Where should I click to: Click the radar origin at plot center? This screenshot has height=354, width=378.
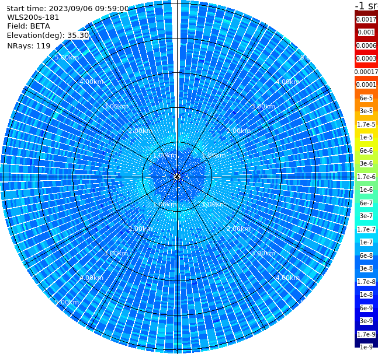coord(177,177)
